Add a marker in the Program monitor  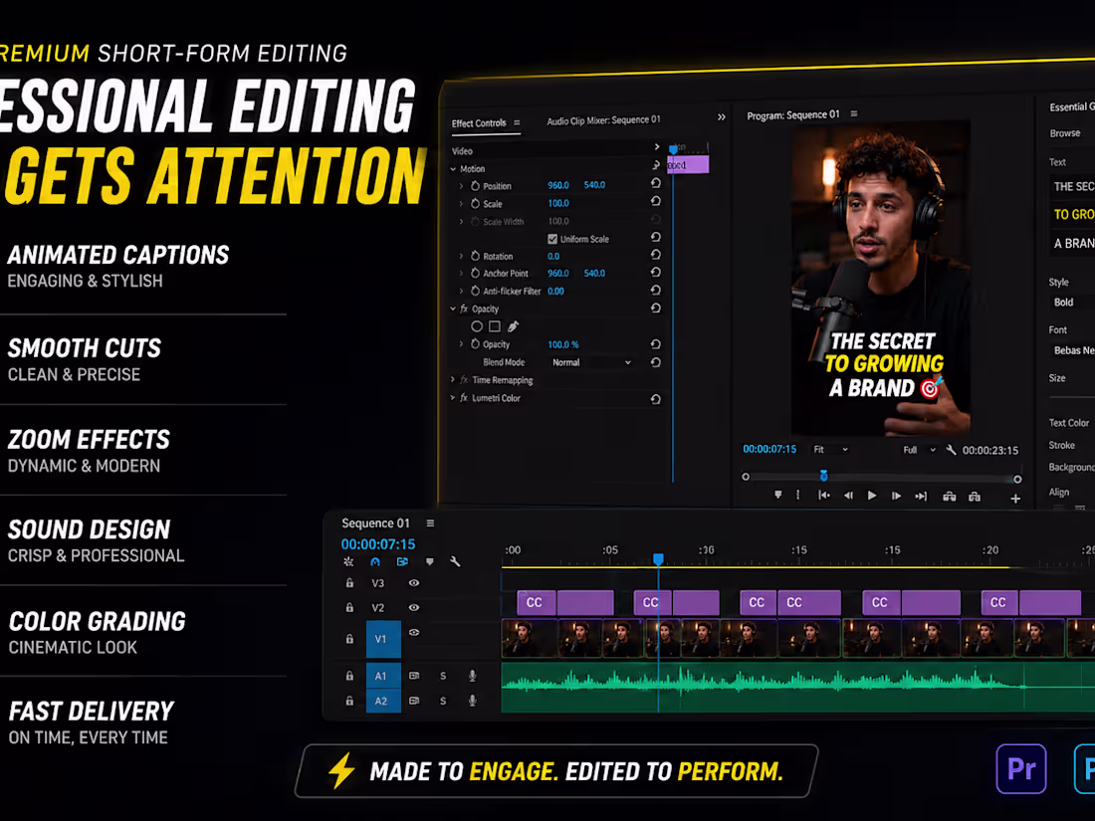coord(778,496)
